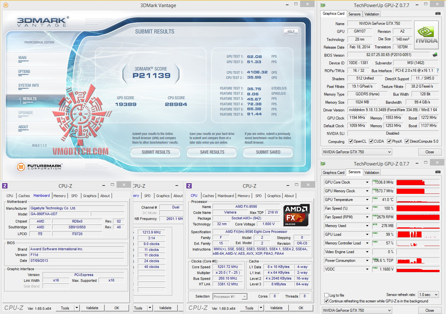Viewport: 446px width, 314px height.
Task: Click the question mark next to Bus Interface
Action: click(438, 71)
